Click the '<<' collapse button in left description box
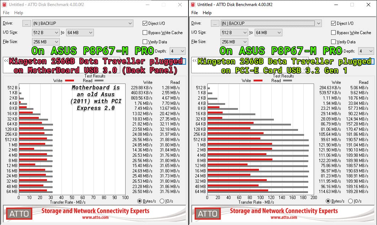 (x=6, y=60)
